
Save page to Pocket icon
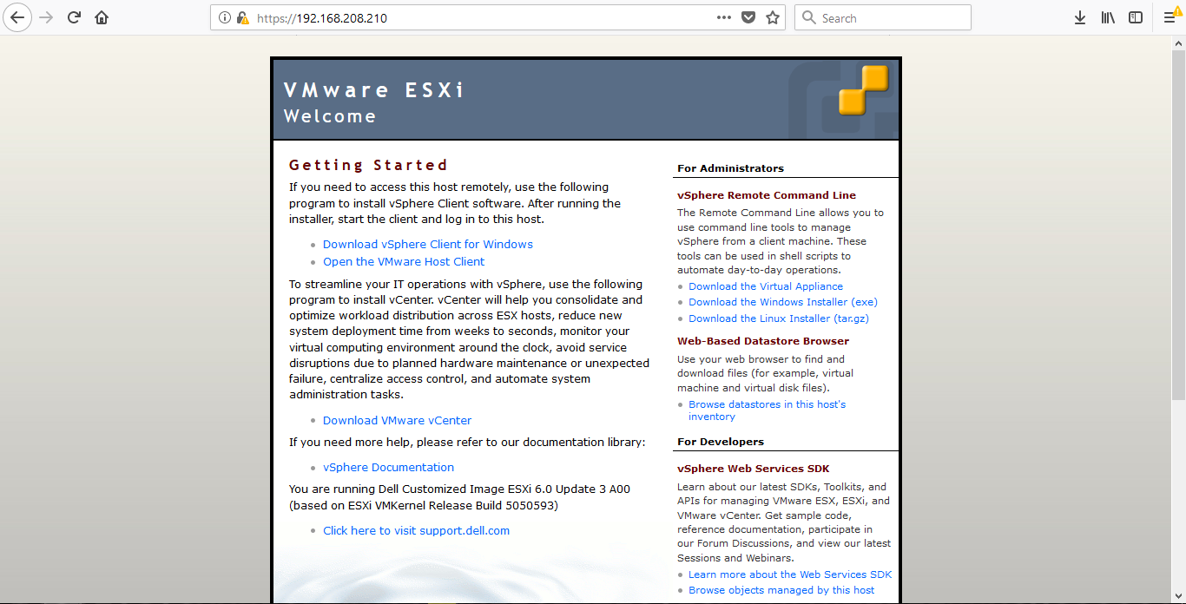[x=748, y=17]
